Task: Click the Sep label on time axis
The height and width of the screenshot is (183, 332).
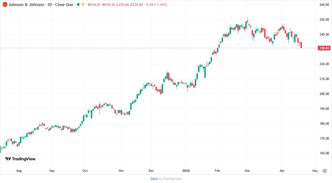Action: tap(52, 171)
